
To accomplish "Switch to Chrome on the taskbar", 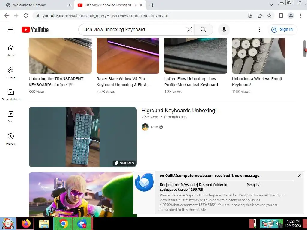I will tap(63, 224).
